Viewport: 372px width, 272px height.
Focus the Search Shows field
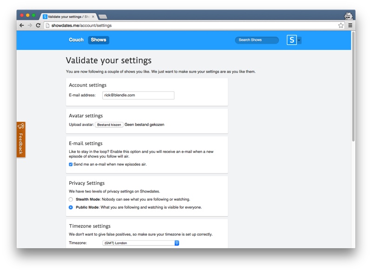point(257,40)
